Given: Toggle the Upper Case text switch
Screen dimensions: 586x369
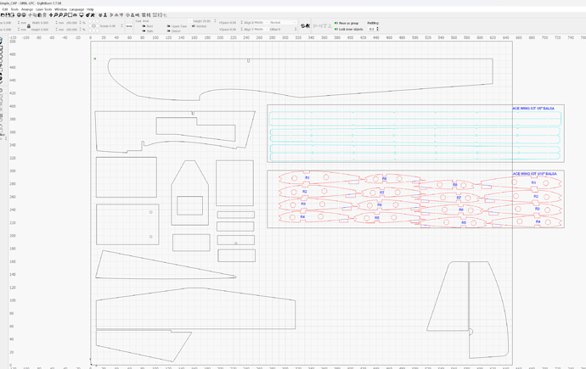Looking at the screenshot, I should tap(168, 26).
